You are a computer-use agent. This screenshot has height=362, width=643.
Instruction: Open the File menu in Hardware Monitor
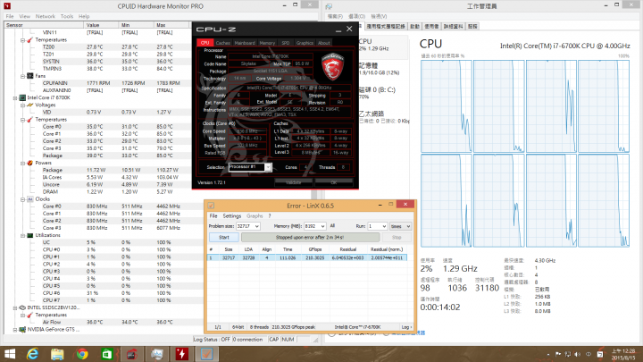(x=10, y=16)
